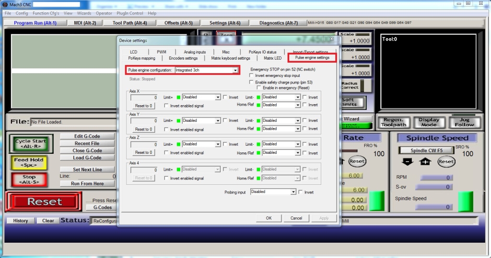Open the PlugIn Control menu
The width and height of the screenshot is (491, 258).
(x=129, y=13)
